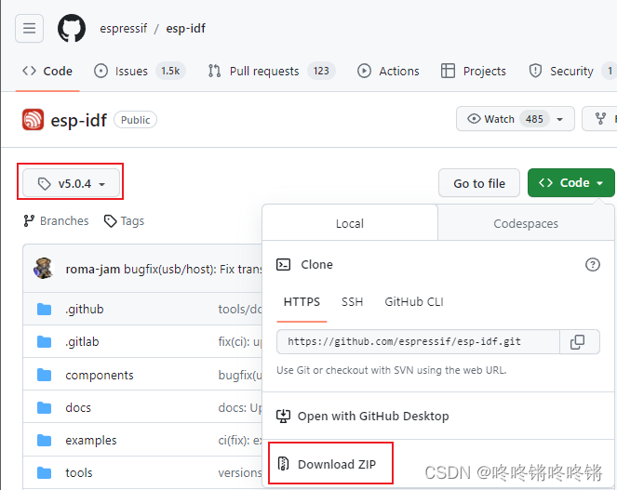
Task: Open the v5.0.4 tag switcher dropdown
Action: coord(72,183)
